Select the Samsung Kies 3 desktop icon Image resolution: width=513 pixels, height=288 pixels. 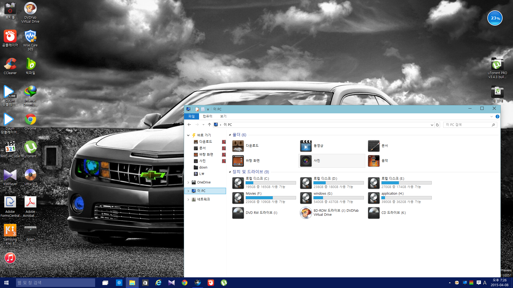coord(10,234)
